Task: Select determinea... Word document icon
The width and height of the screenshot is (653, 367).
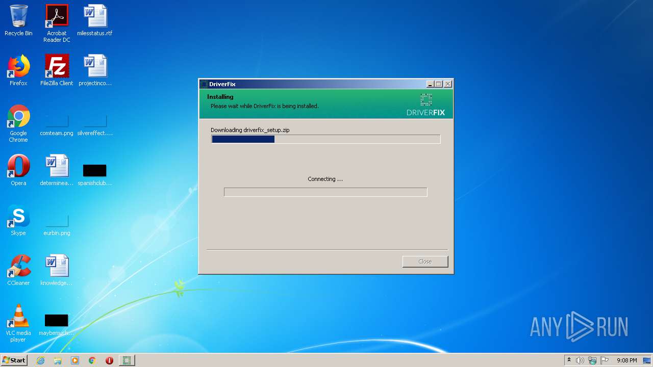Action: (57, 170)
